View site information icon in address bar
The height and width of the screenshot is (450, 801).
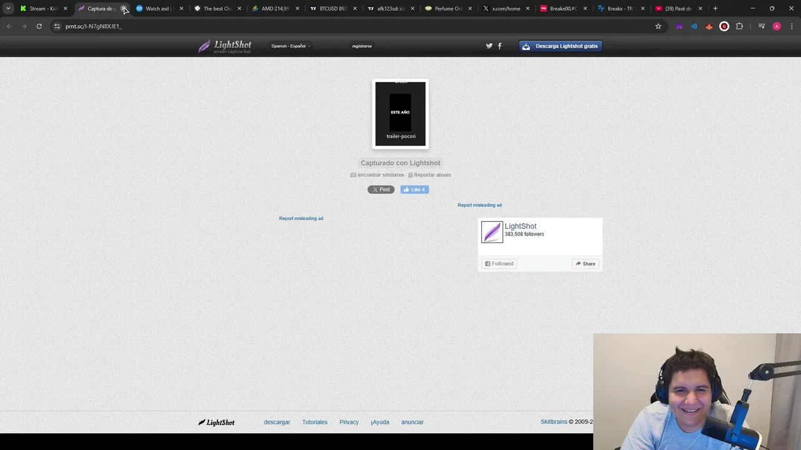click(x=57, y=26)
